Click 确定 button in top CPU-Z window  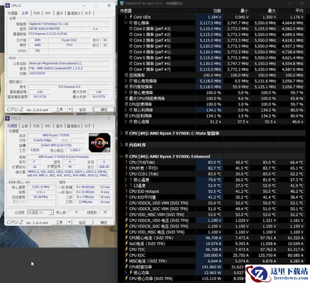104,110
